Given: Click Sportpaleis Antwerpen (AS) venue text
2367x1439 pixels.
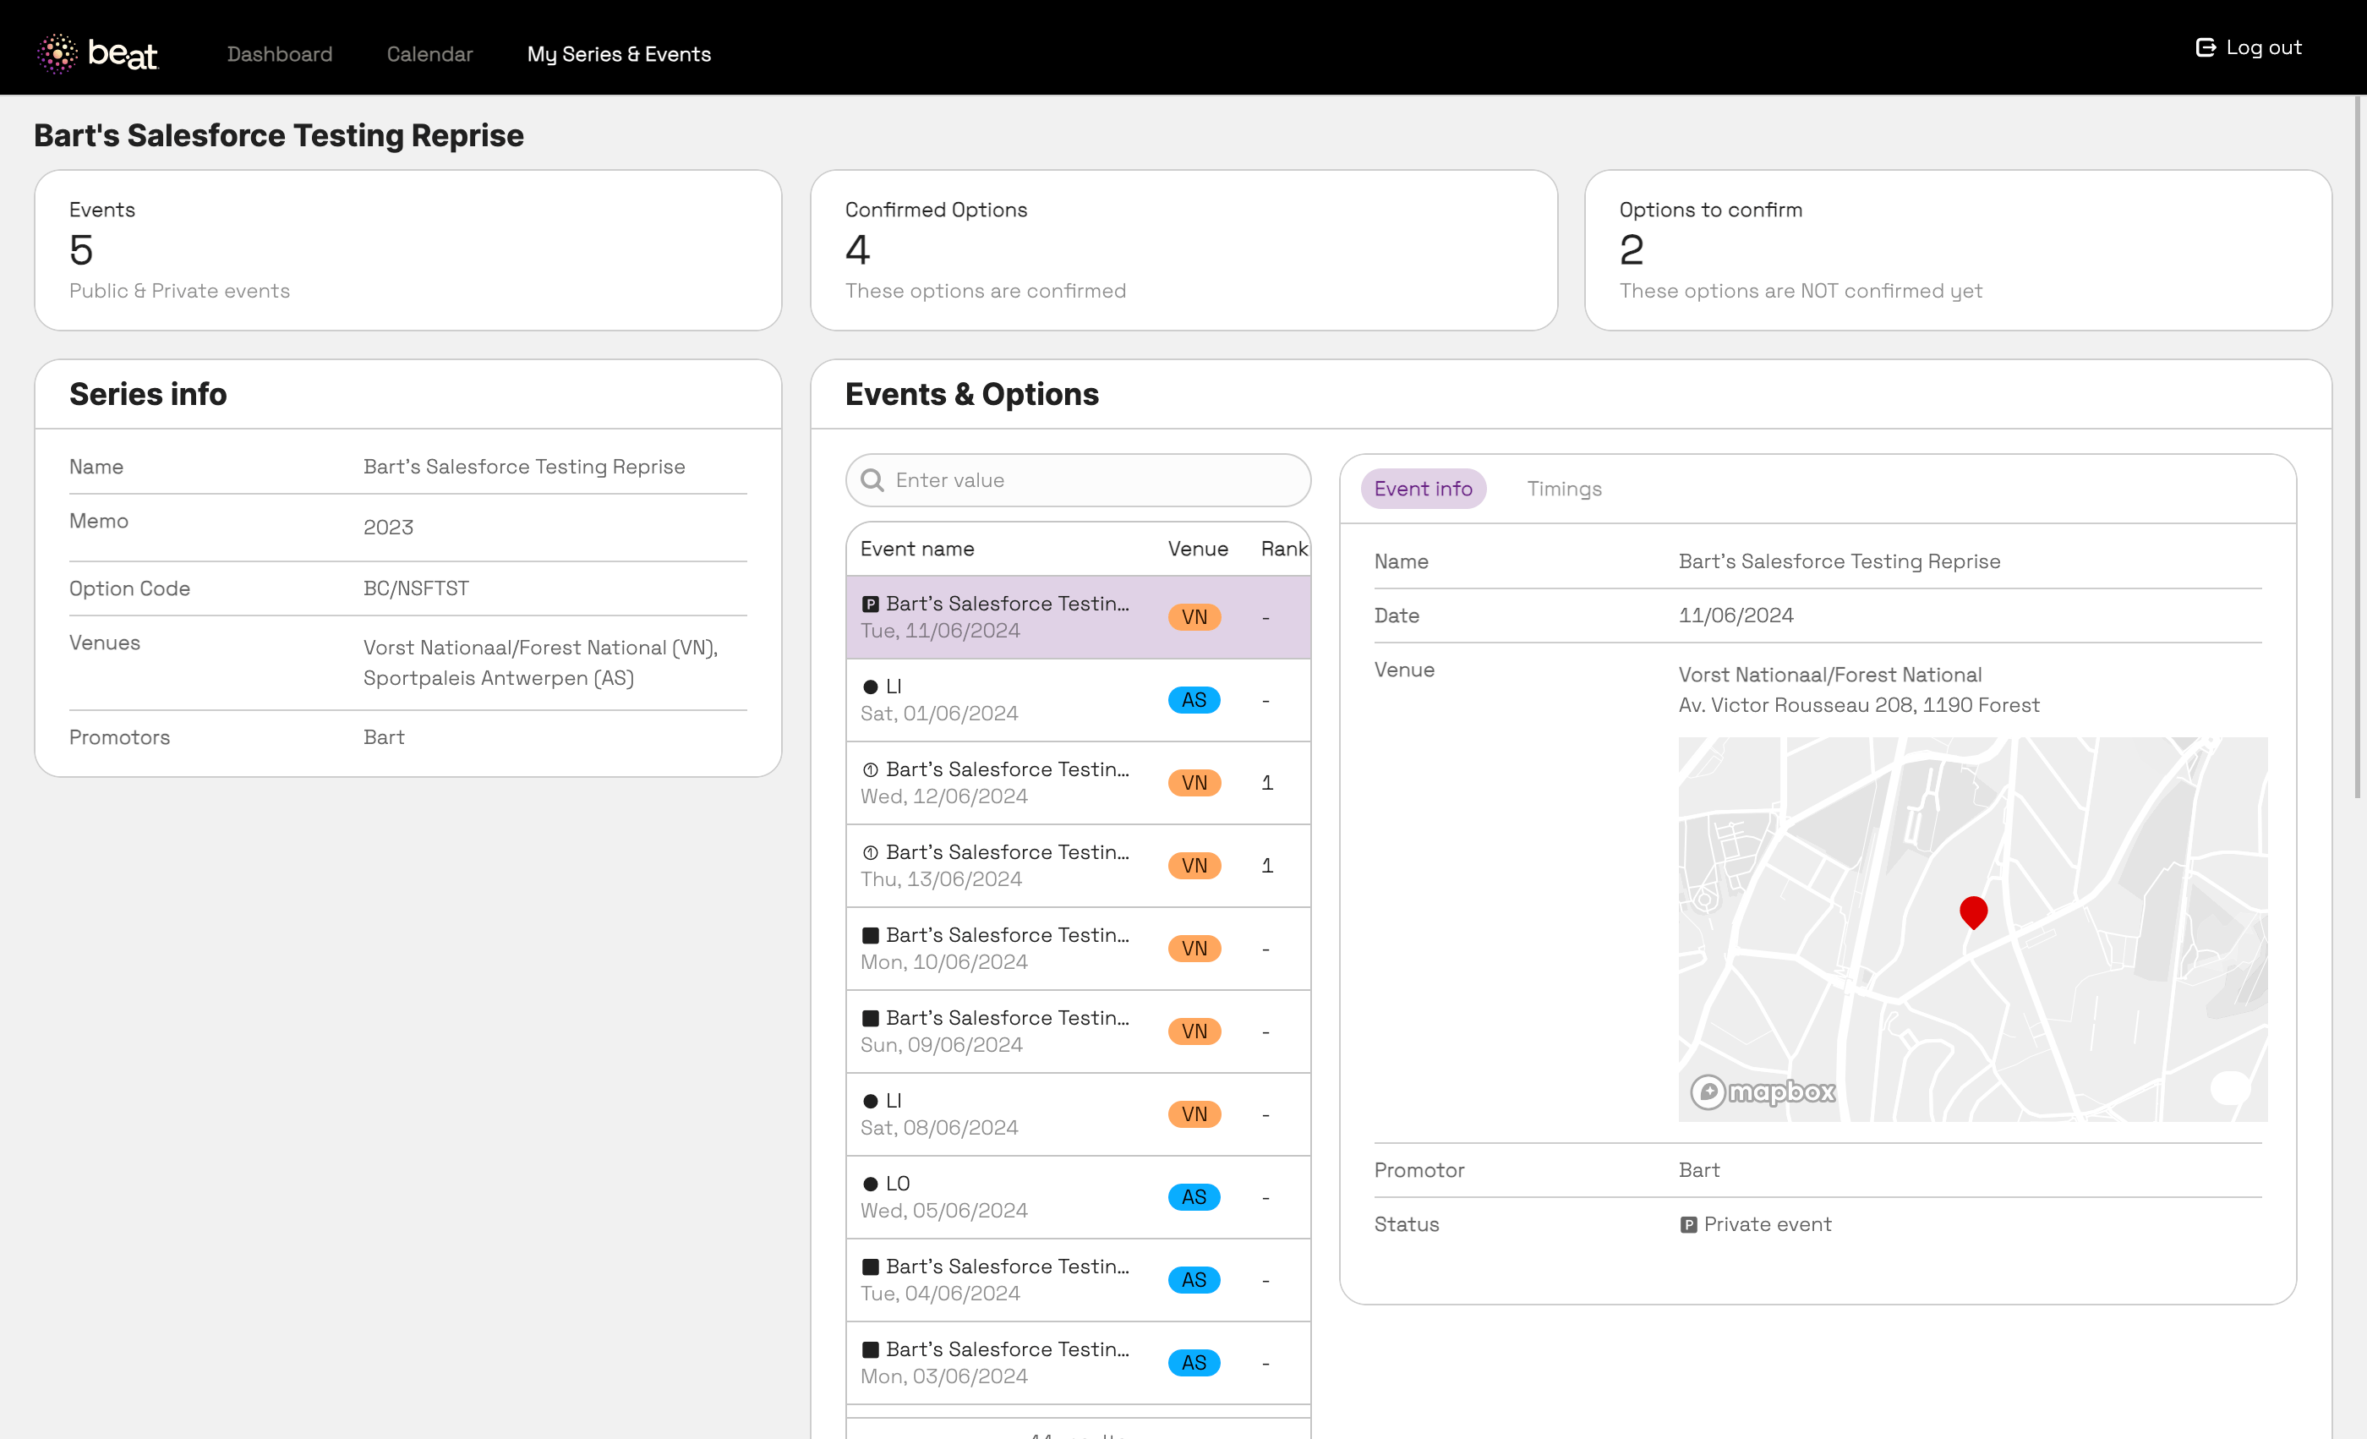Looking at the screenshot, I should [x=499, y=678].
